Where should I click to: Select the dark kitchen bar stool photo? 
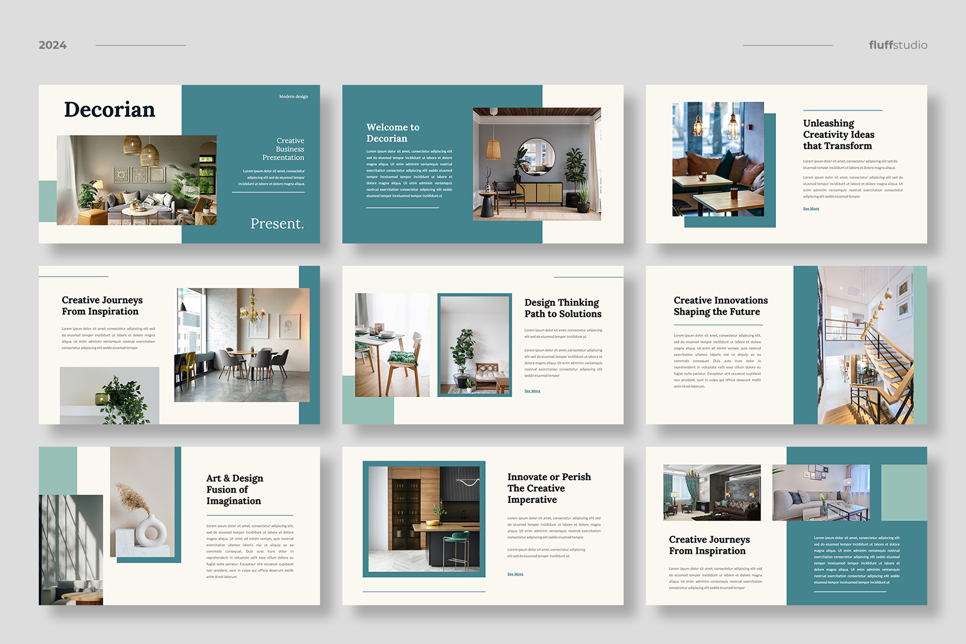[x=424, y=519]
